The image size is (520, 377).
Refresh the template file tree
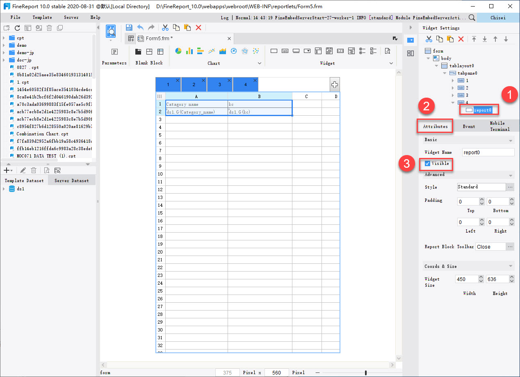pyautogui.click(x=17, y=28)
